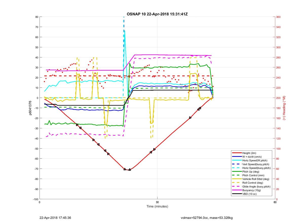Click black line sample beside VBD (10 cc)
The width and height of the screenshot is (304, 224).
pyautogui.click(x=237, y=194)
